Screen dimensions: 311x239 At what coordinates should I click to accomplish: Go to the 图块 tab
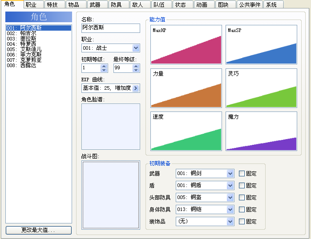click(x=226, y=4)
